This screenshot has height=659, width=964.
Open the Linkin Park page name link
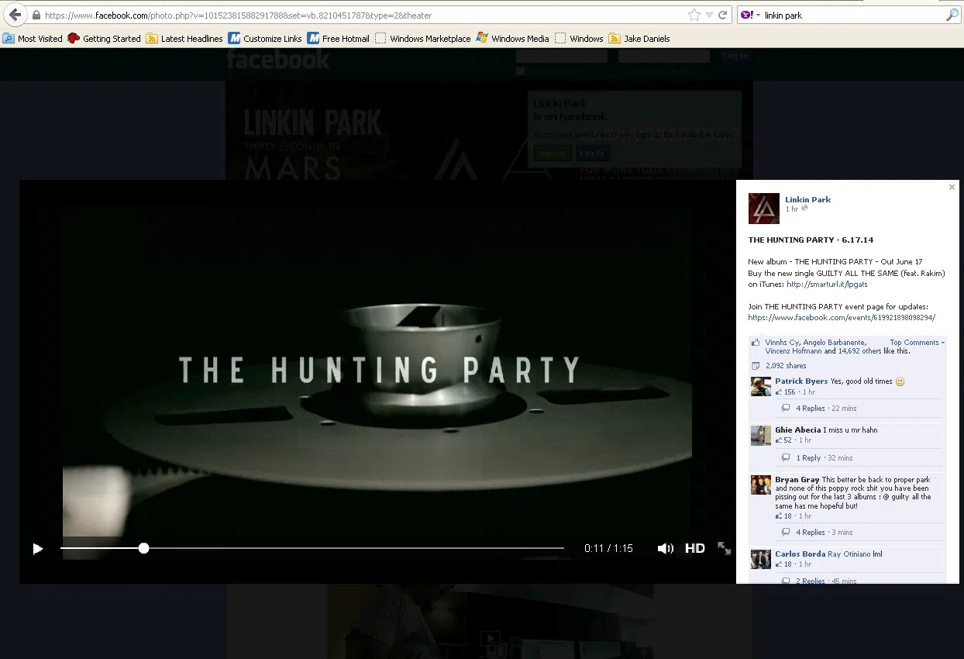(807, 199)
